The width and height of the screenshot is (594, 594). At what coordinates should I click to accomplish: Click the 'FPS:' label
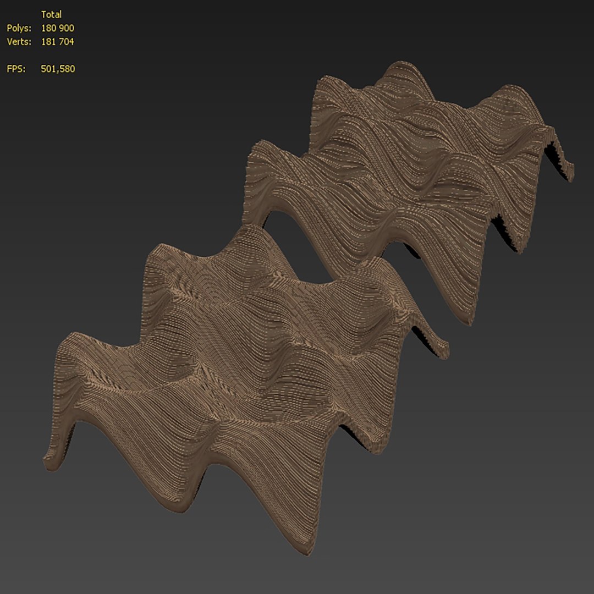pos(16,69)
